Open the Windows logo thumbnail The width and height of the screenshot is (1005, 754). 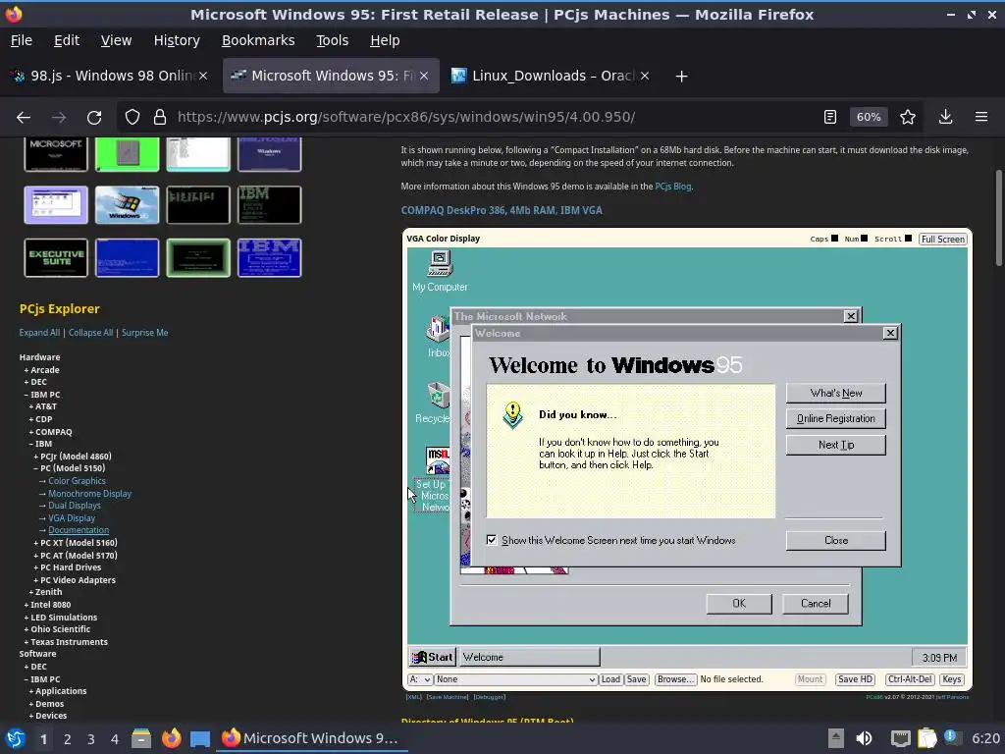pos(127,205)
